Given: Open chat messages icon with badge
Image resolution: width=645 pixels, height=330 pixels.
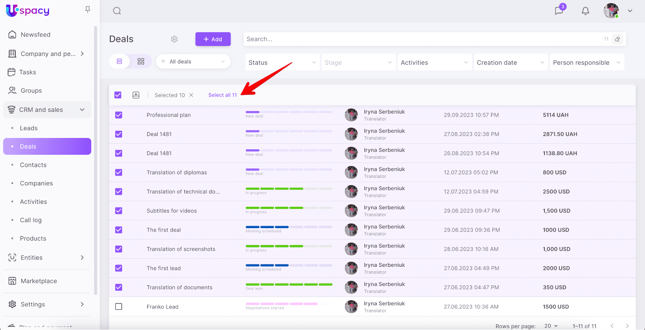Looking at the screenshot, I should point(559,11).
